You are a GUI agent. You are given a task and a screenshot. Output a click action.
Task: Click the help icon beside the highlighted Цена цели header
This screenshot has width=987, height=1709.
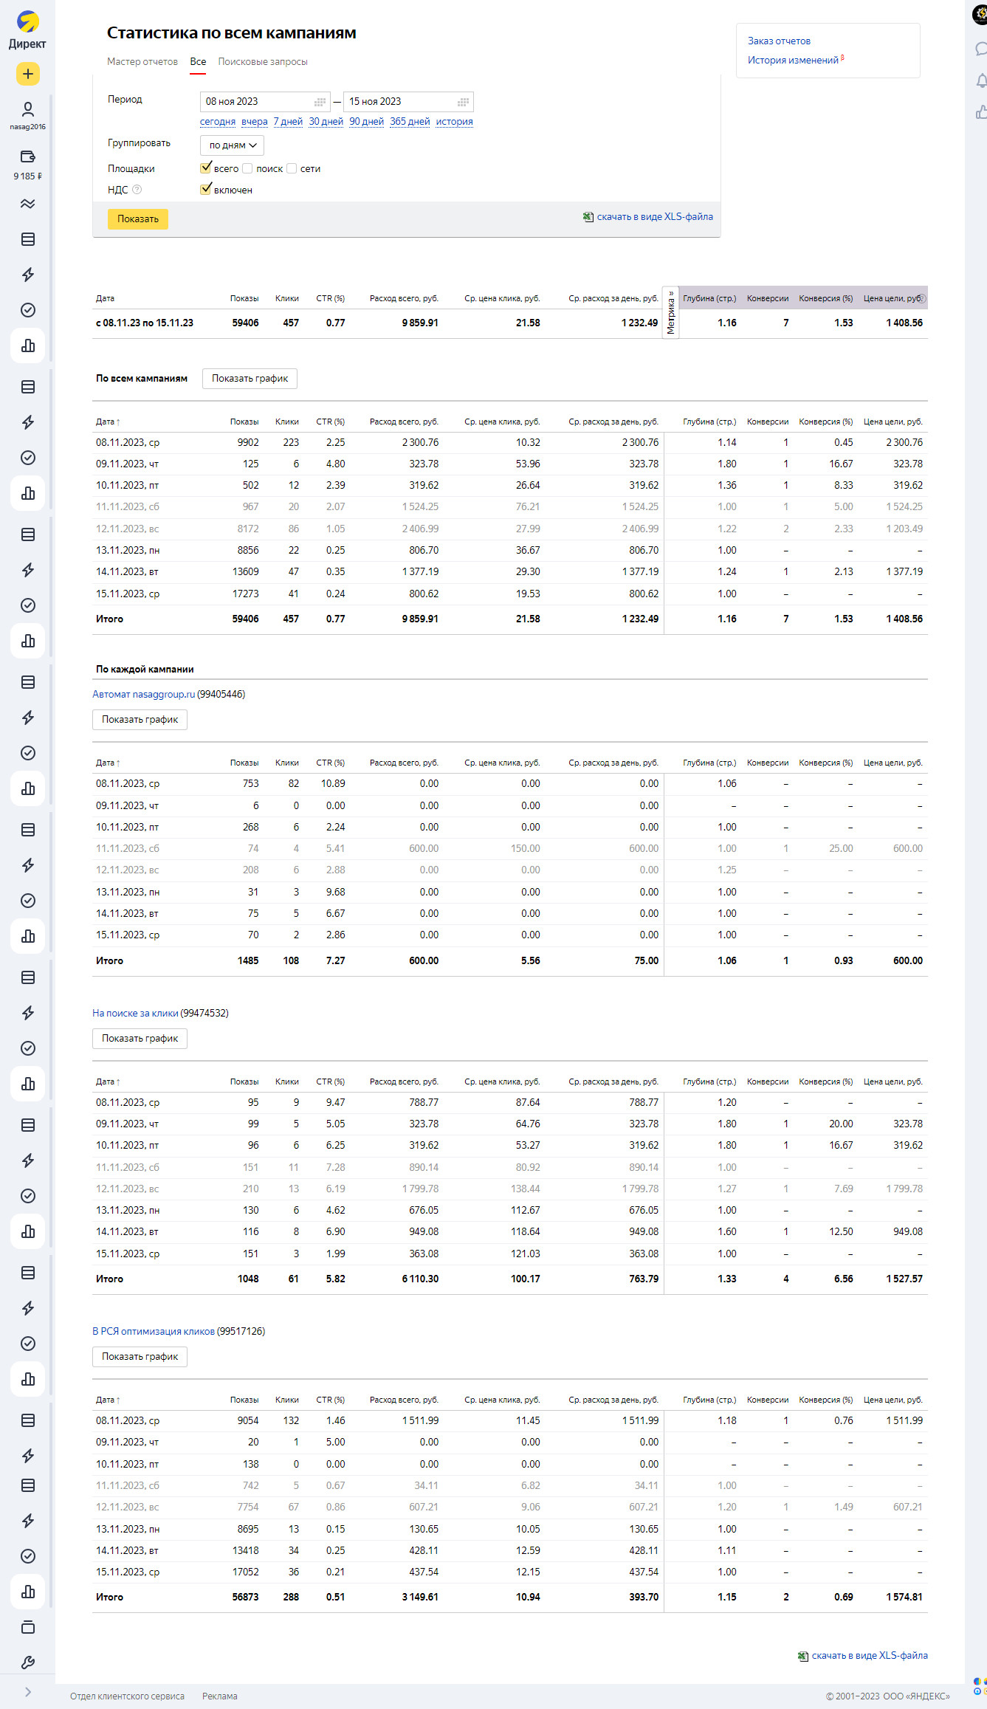(x=922, y=298)
